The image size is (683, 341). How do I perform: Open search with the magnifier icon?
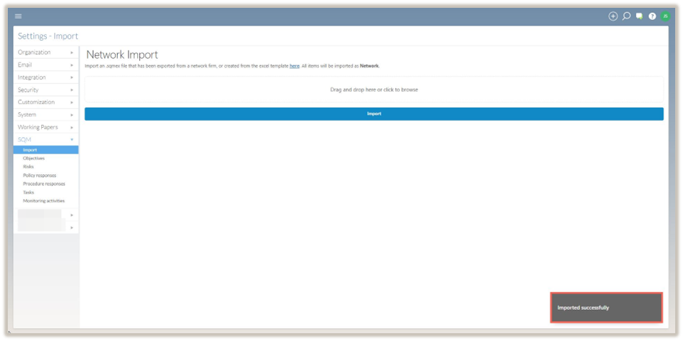pos(626,16)
